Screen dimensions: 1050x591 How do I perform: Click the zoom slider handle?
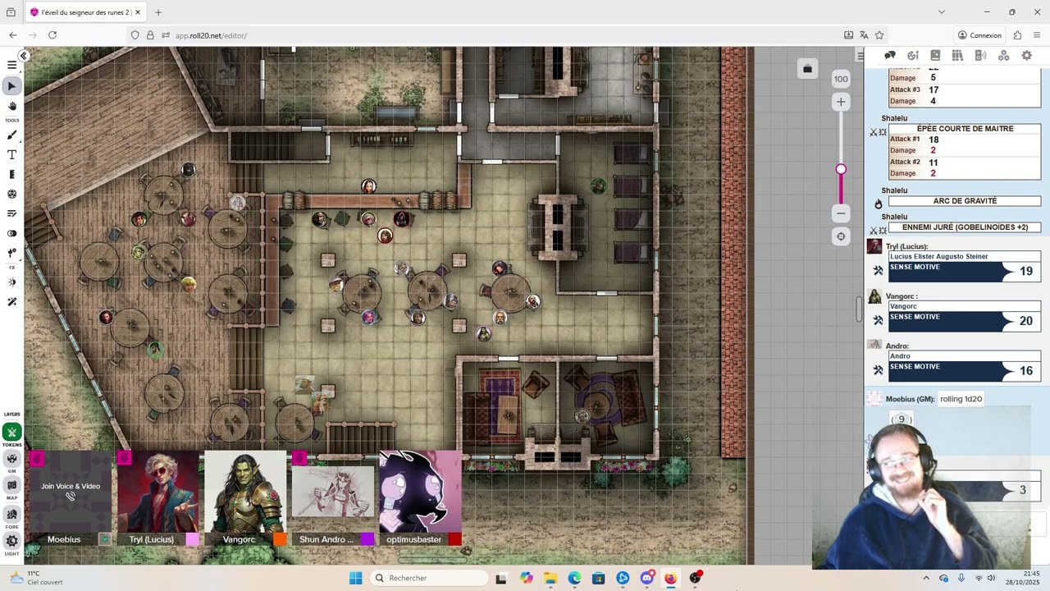841,169
